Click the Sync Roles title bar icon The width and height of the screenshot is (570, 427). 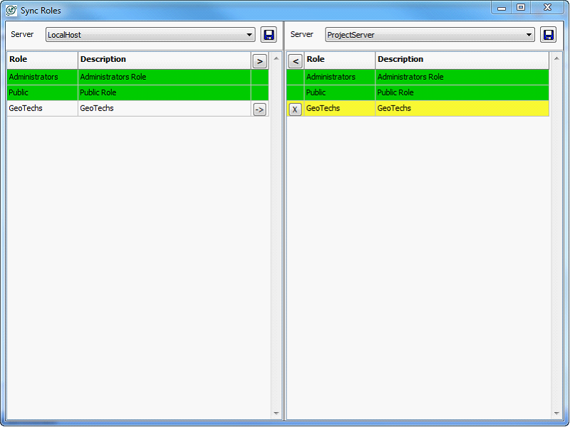(11, 10)
